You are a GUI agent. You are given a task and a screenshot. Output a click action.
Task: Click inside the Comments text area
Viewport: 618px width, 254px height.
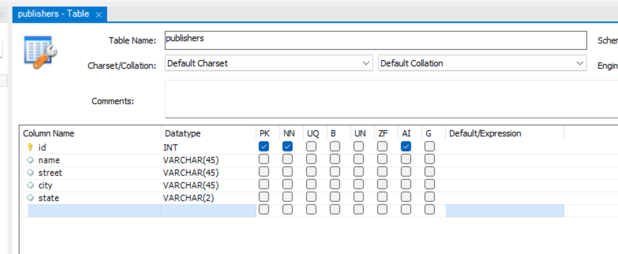pos(390,99)
